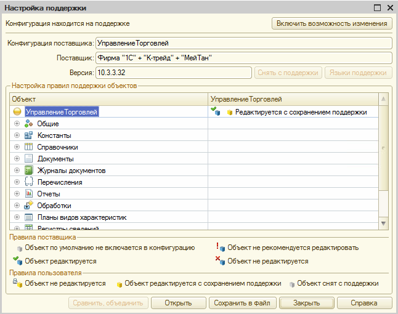Click the Перечисления braces icon
This screenshot has height=314, width=398.
click(28, 182)
